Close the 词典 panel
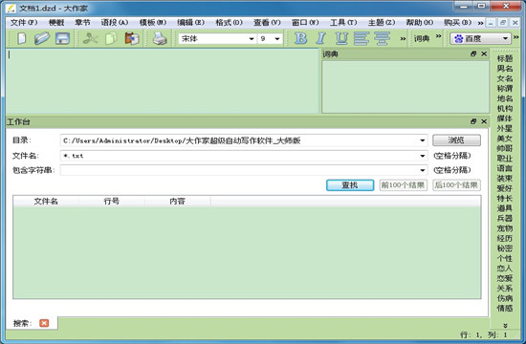 click(x=484, y=54)
